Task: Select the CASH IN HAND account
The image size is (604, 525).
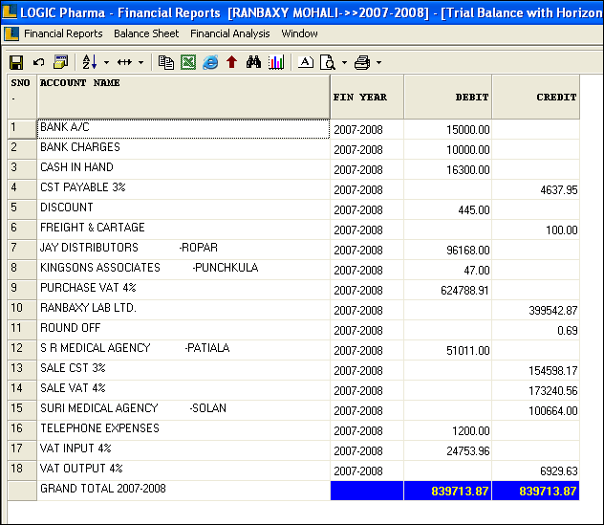Action: pos(76,167)
